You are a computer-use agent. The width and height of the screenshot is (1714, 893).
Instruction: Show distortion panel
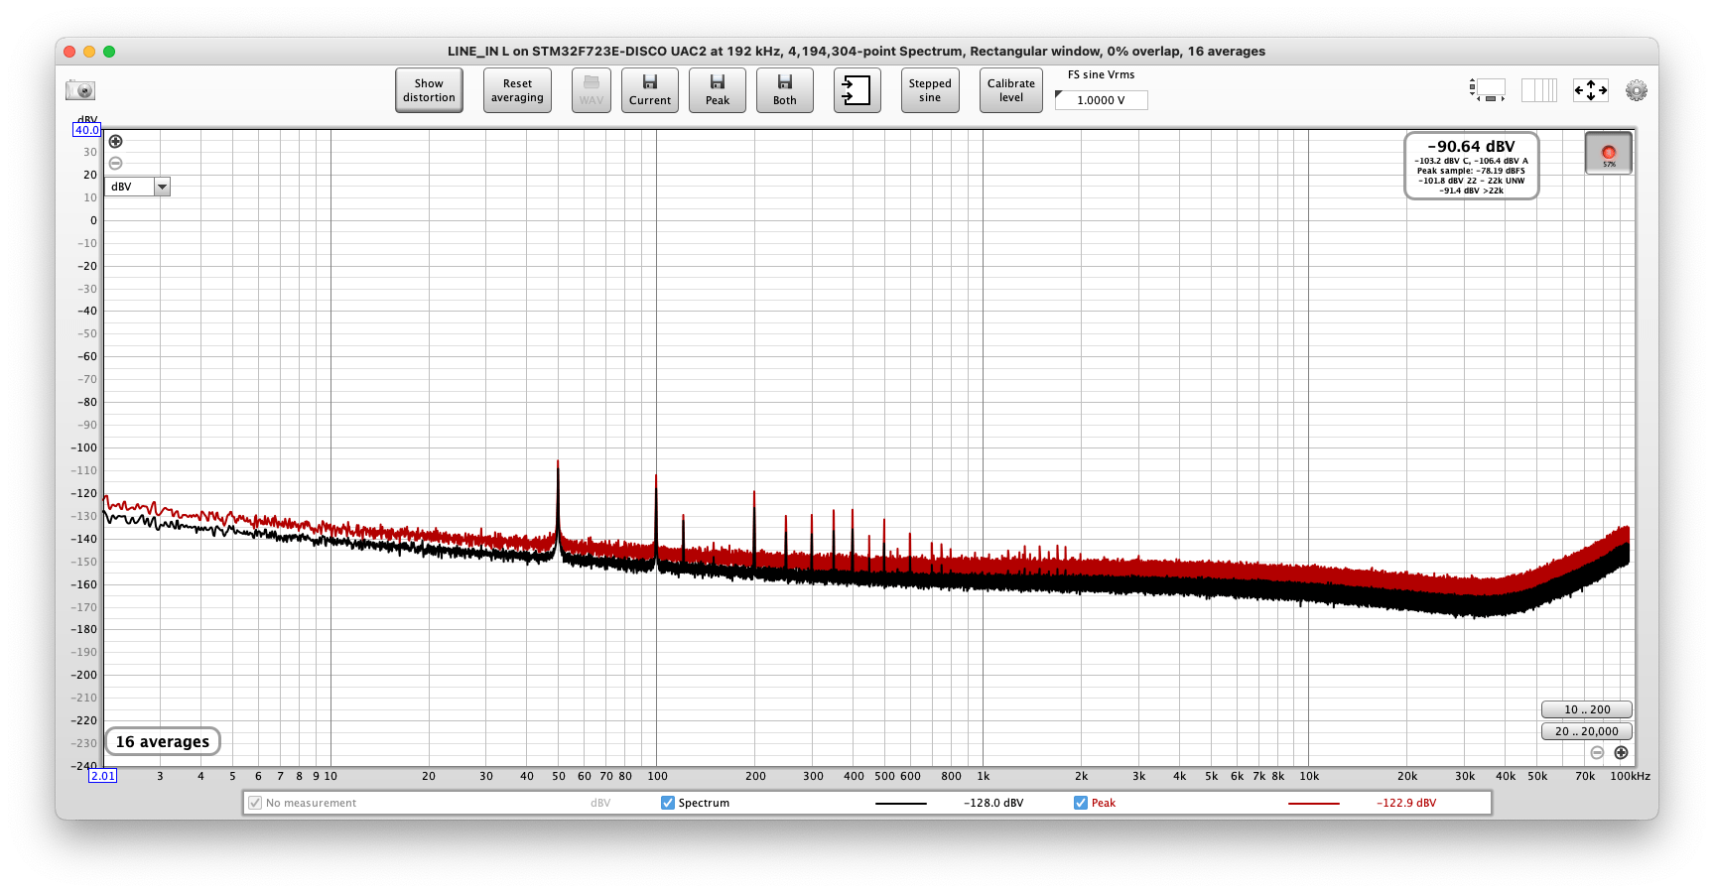(x=429, y=90)
